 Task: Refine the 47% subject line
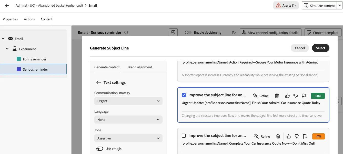262,136
